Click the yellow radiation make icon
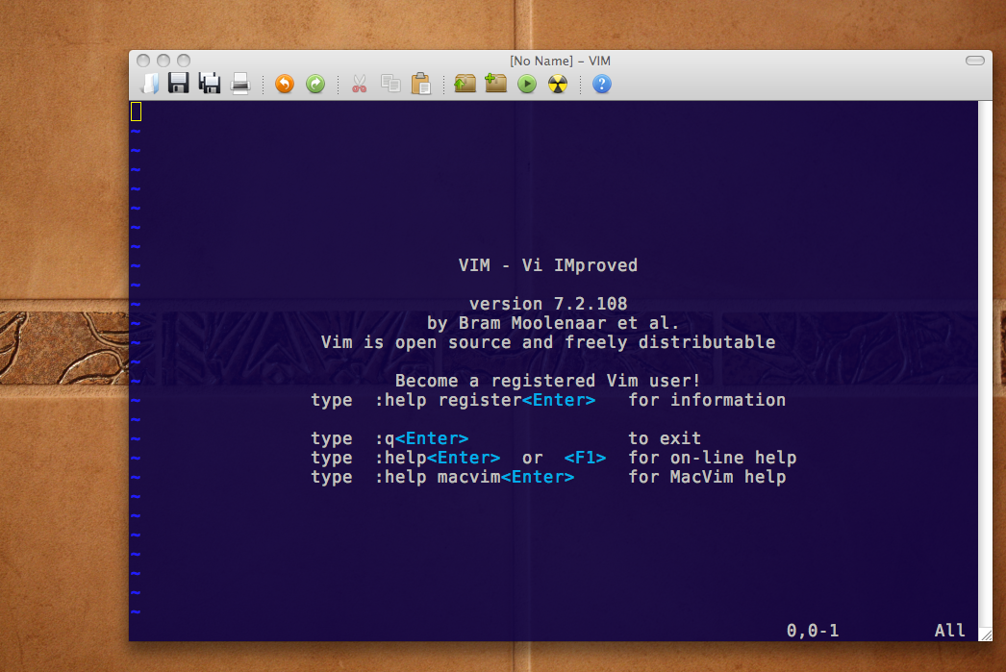The image size is (1006, 672). 558,84
